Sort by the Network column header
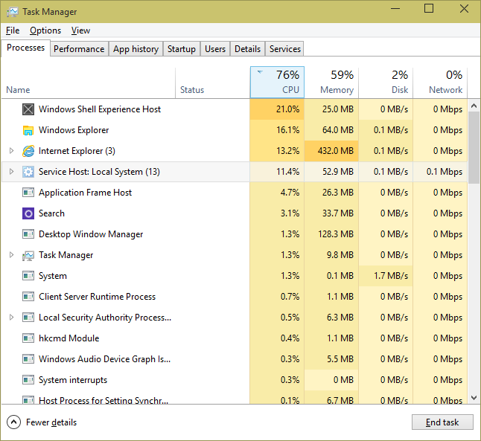This screenshot has width=481, height=441. pyautogui.click(x=440, y=83)
